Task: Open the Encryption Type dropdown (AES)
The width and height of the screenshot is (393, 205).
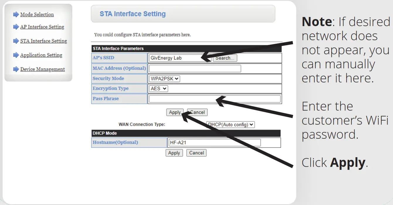Action: point(158,89)
